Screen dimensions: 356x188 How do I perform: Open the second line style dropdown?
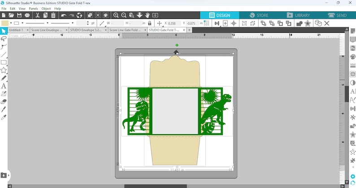click(x=73, y=23)
